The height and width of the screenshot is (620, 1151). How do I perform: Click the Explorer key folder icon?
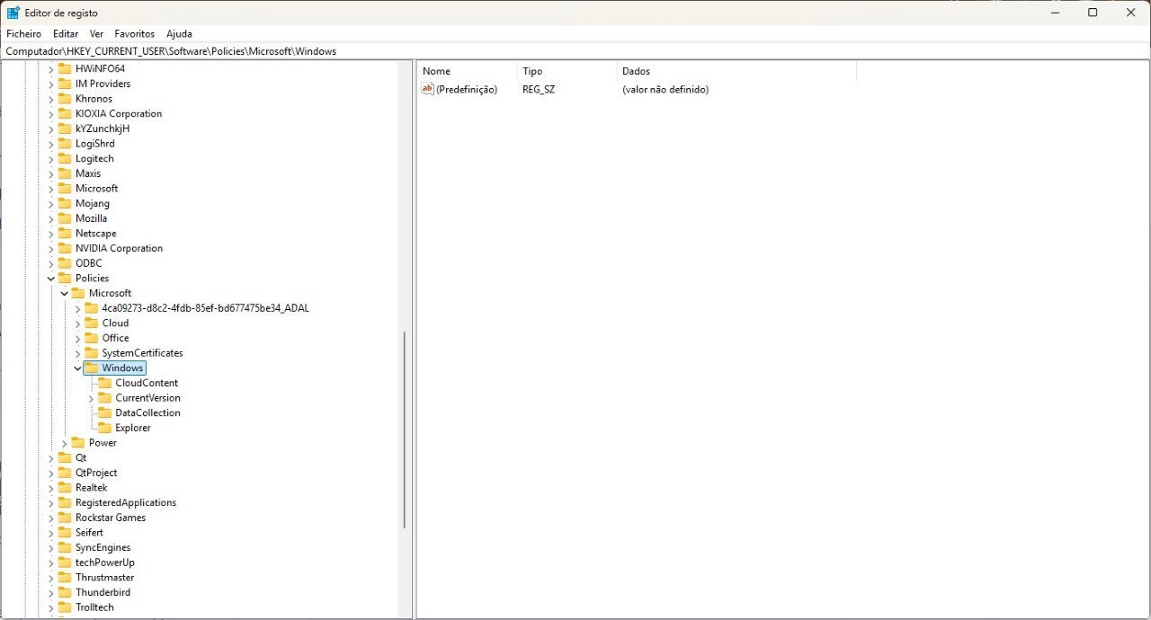click(x=104, y=428)
